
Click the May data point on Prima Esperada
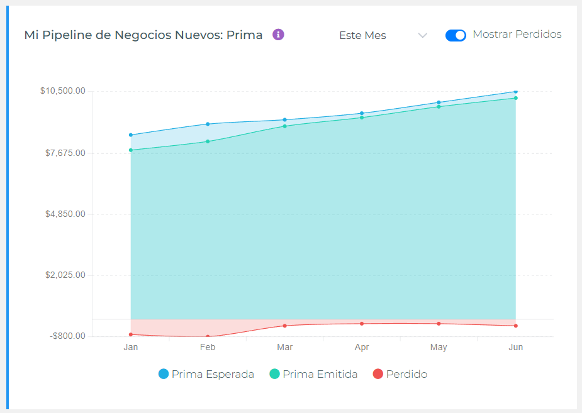[439, 101]
